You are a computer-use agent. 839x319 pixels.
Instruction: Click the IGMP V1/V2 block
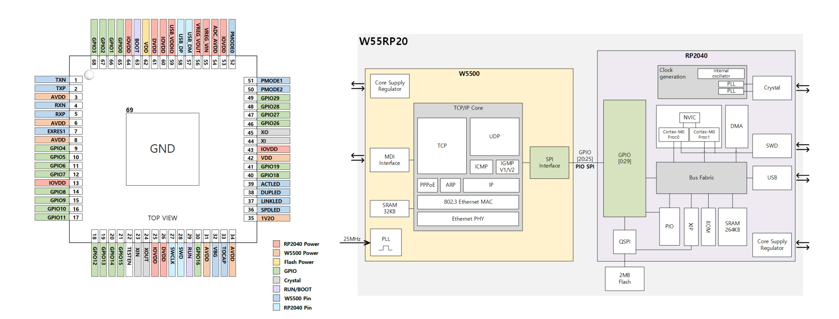507,167
